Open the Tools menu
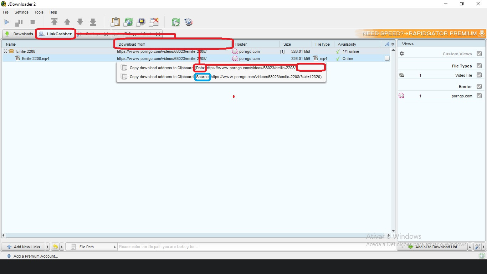 pyautogui.click(x=39, y=12)
